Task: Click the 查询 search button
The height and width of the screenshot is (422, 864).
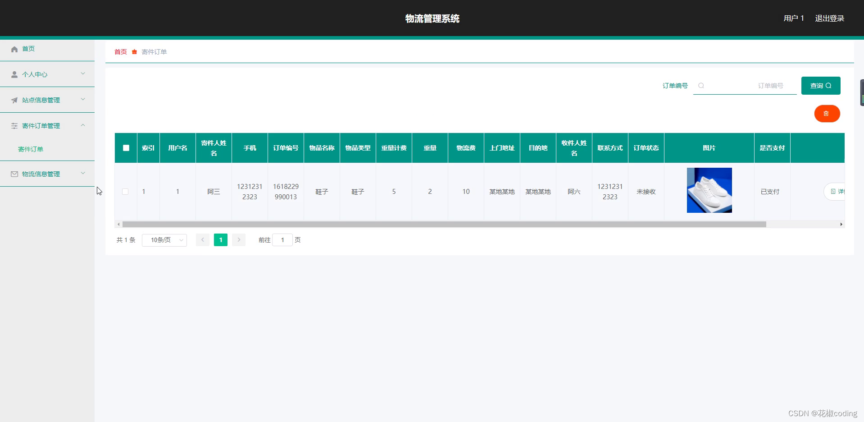Action: click(x=821, y=86)
